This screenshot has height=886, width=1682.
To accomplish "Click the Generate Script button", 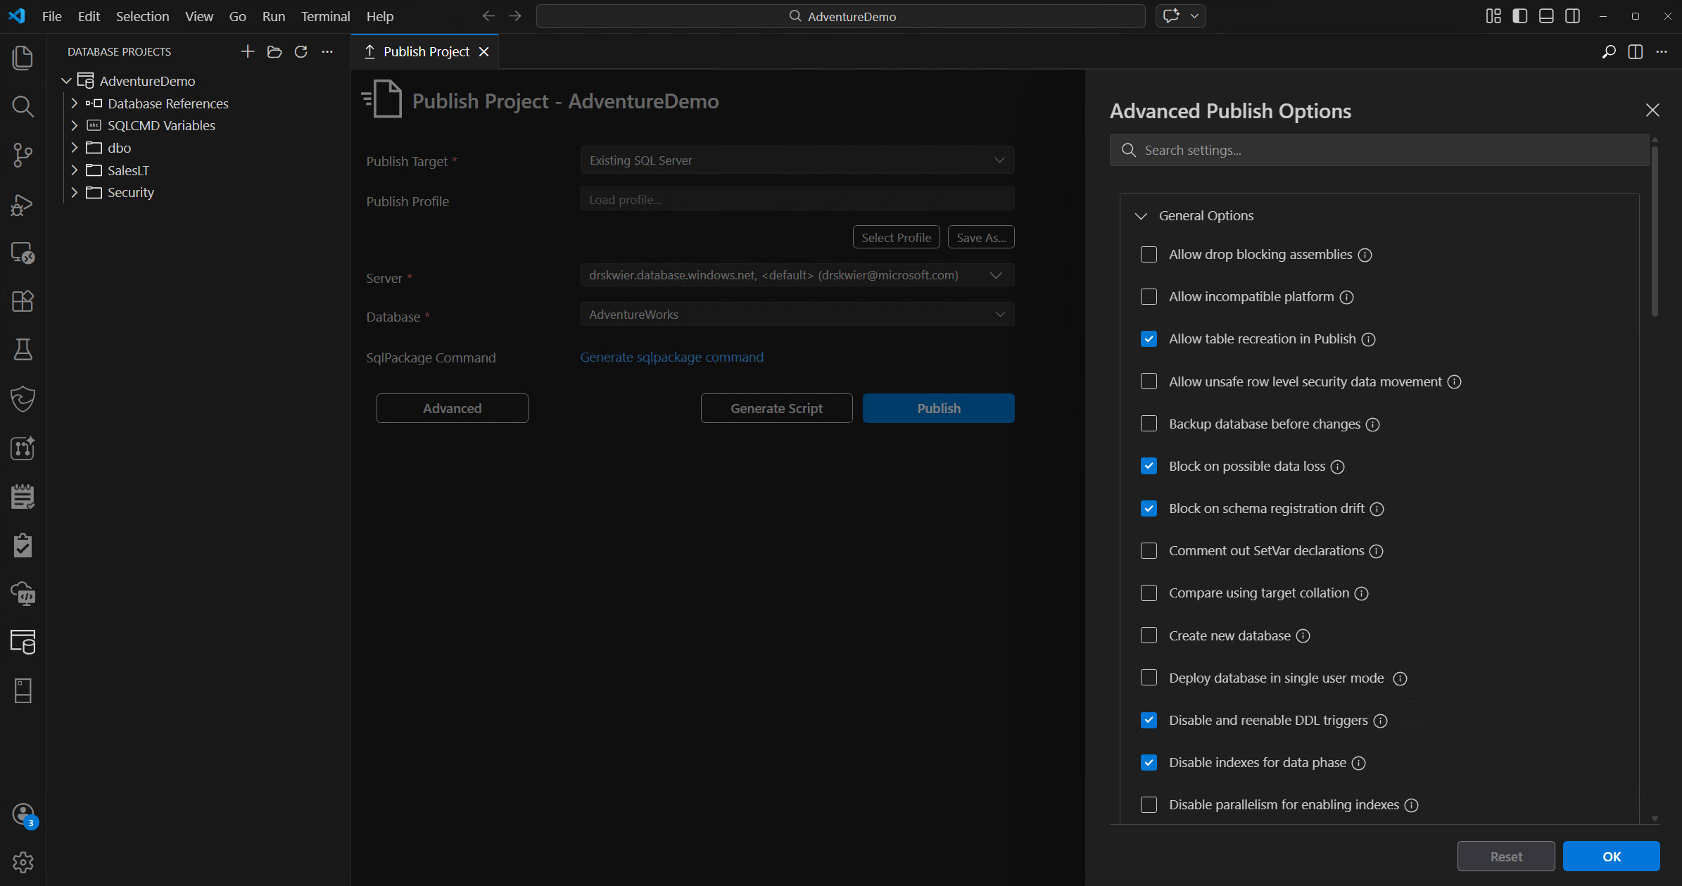I will point(776,408).
